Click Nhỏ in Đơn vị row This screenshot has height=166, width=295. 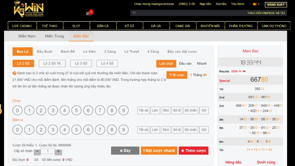pos(166,130)
